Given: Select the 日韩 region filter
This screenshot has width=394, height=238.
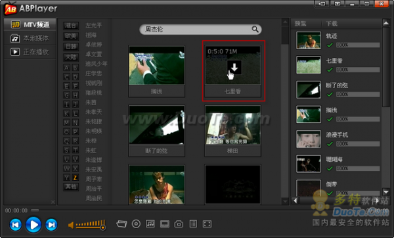Looking at the screenshot, I should (x=71, y=47).
